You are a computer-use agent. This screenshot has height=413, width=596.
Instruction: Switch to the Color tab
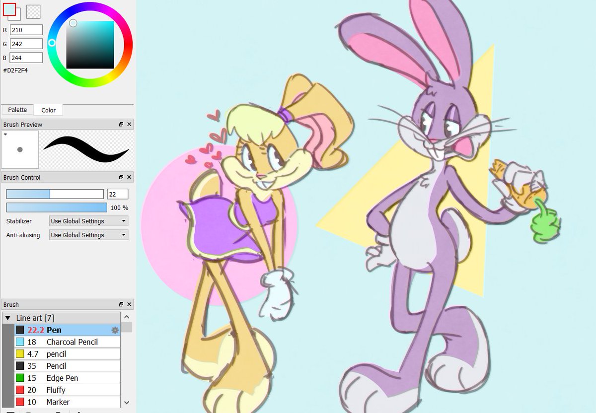49,110
